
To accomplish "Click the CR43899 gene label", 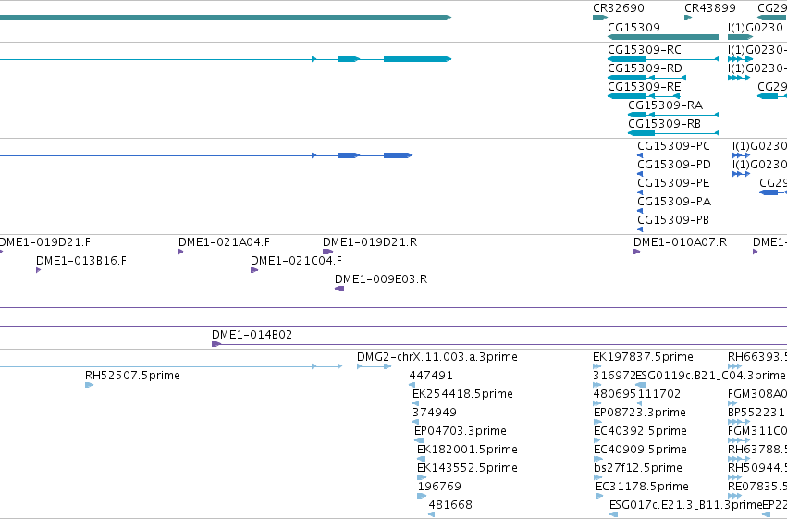I will coord(710,8).
